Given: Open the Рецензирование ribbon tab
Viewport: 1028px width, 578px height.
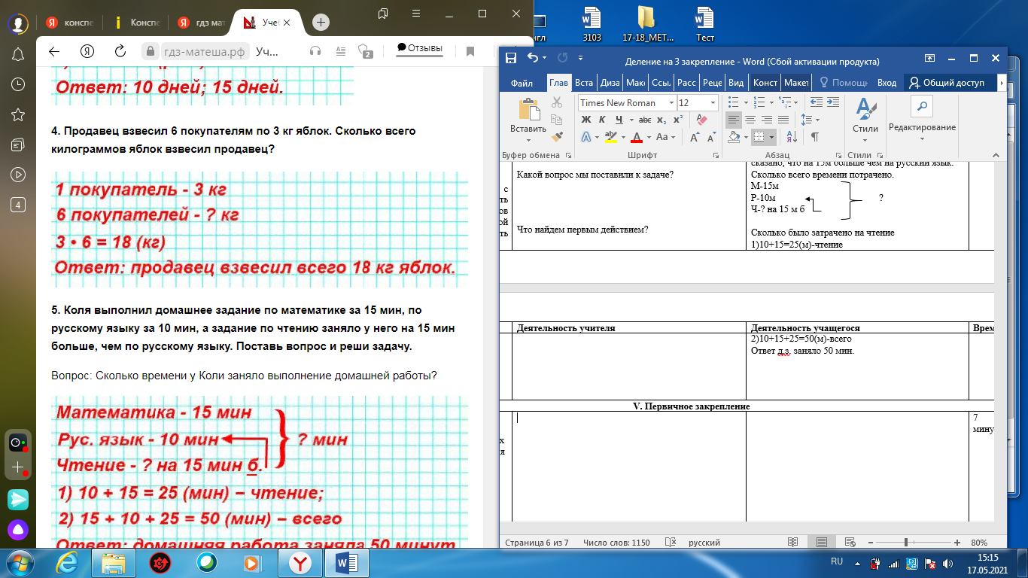Looking at the screenshot, I should [713, 83].
